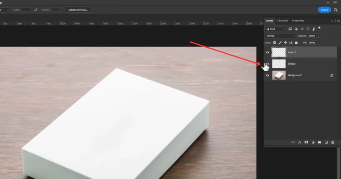Open the Fill slider dropdown arrow
The height and width of the screenshot is (179, 341).
tap(318, 43)
